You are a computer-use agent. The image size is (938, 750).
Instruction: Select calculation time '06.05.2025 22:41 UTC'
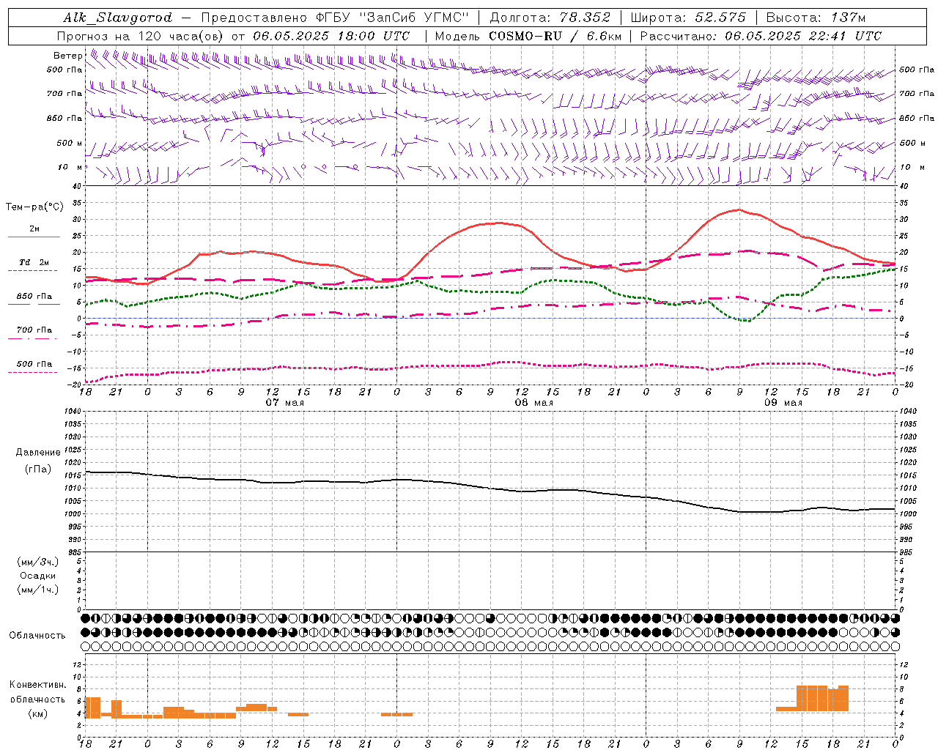tap(803, 36)
